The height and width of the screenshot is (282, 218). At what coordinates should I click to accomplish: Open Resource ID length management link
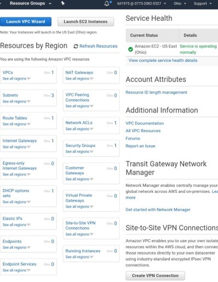pyautogui.click(x=156, y=93)
